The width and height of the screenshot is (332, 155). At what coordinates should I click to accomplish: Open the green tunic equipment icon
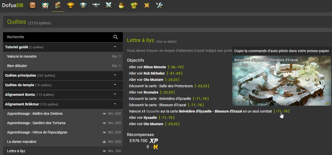pyautogui.click(x=134, y=5)
